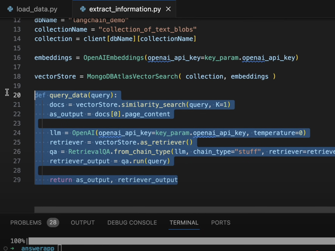Open the PORTS panel tab
335x251 pixels.
(x=221, y=223)
